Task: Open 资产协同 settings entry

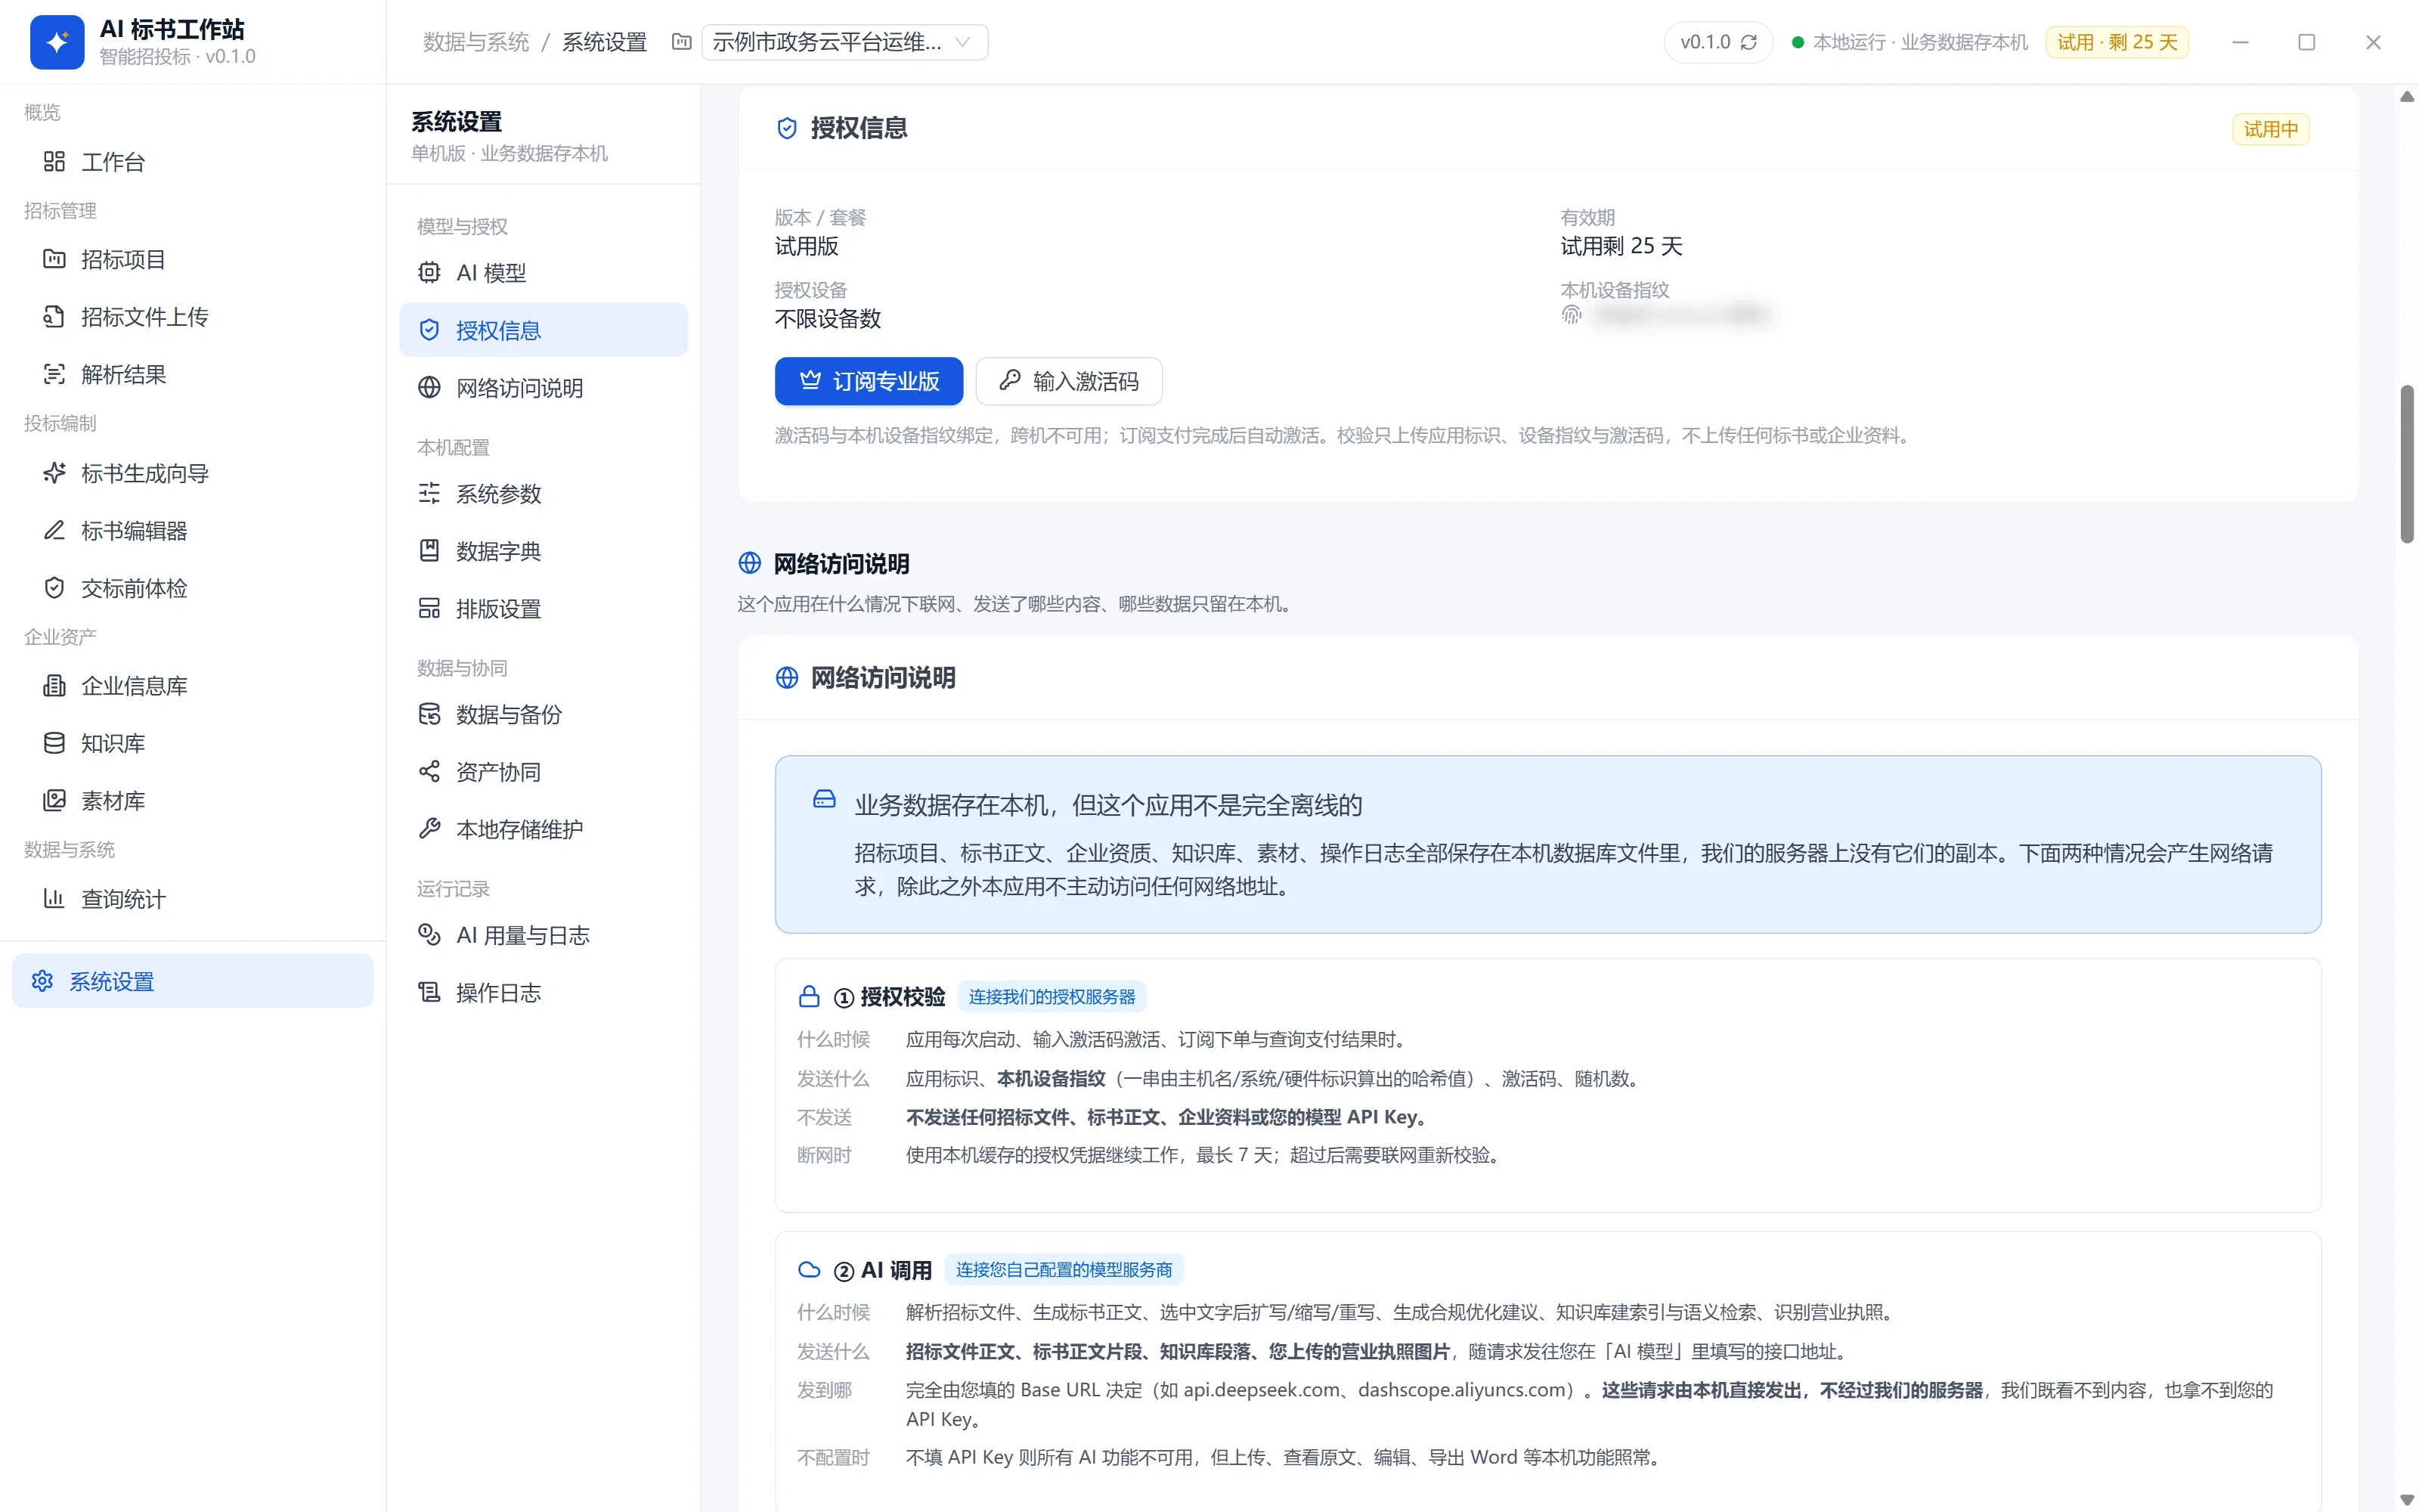Action: (543, 772)
